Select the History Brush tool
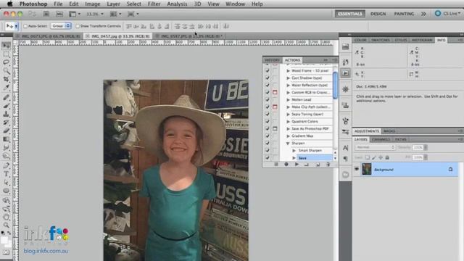This screenshot has height=261, width=464. (7, 123)
